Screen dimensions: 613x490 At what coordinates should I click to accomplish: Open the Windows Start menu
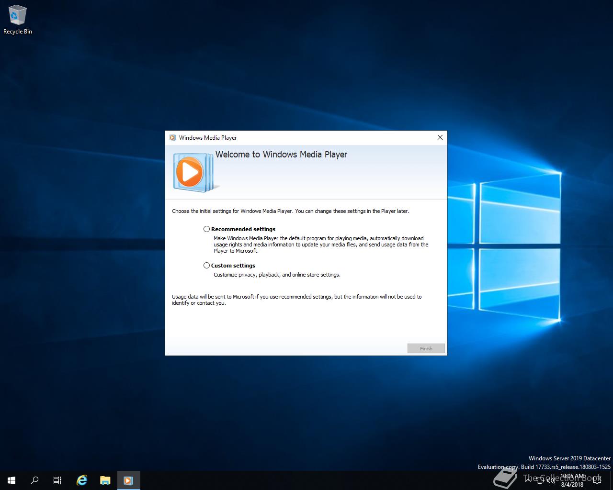11,480
